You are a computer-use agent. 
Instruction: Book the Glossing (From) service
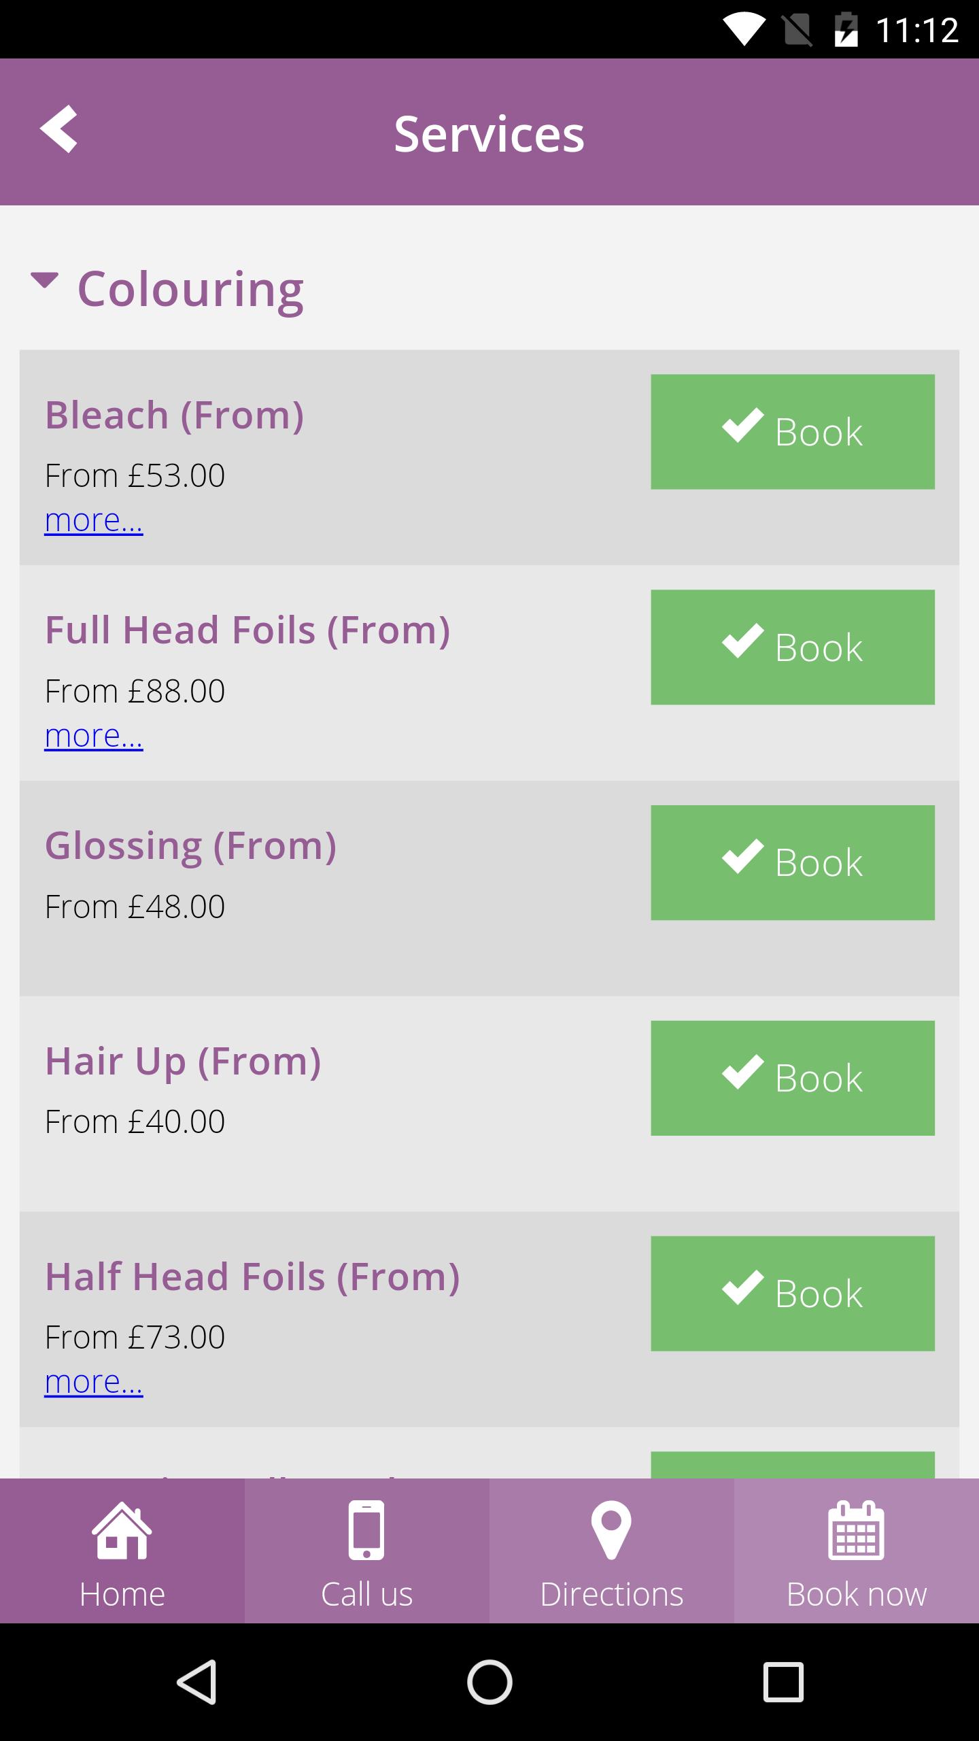pos(793,863)
